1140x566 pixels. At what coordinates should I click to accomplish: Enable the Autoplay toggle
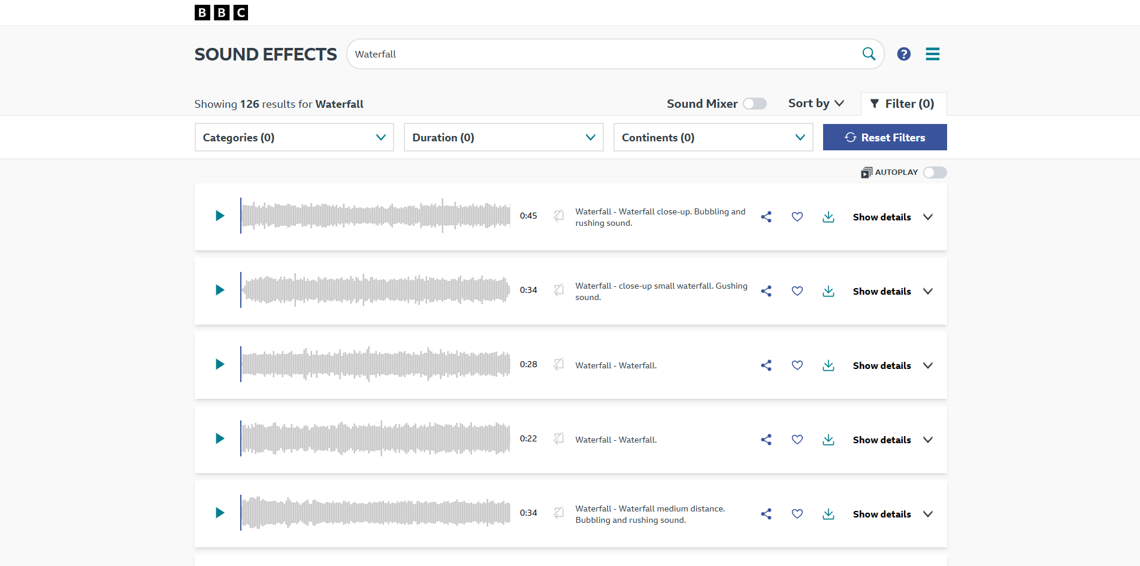933,172
